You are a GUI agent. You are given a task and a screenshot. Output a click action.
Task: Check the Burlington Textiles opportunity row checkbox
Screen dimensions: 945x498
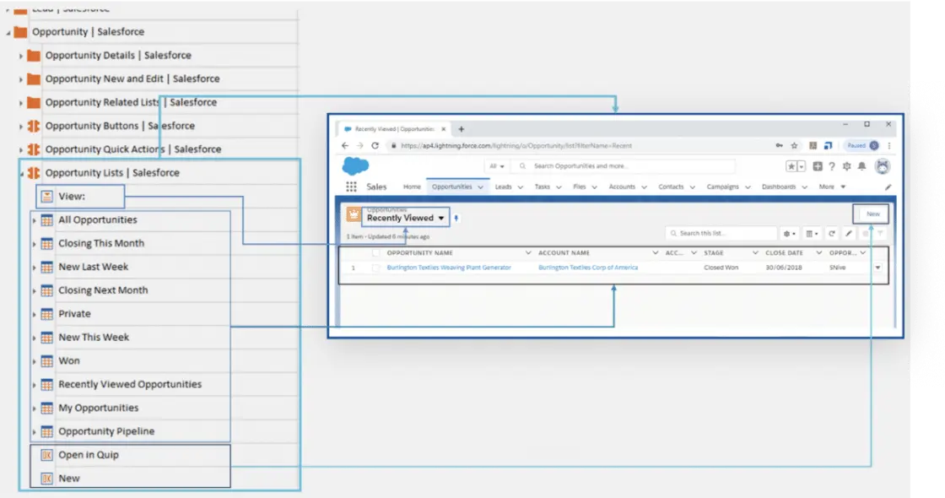tap(375, 268)
